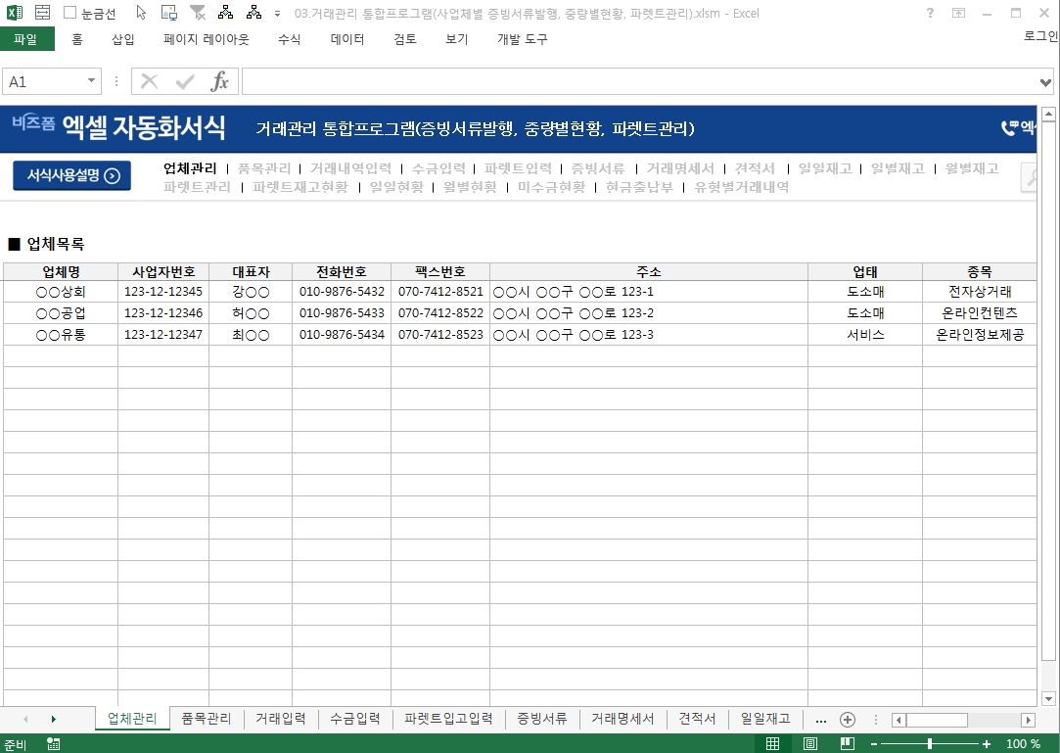Viewport: 1060px width, 753px height.
Task: Open the 파일 menu
Action: click(x=26, y=39)
